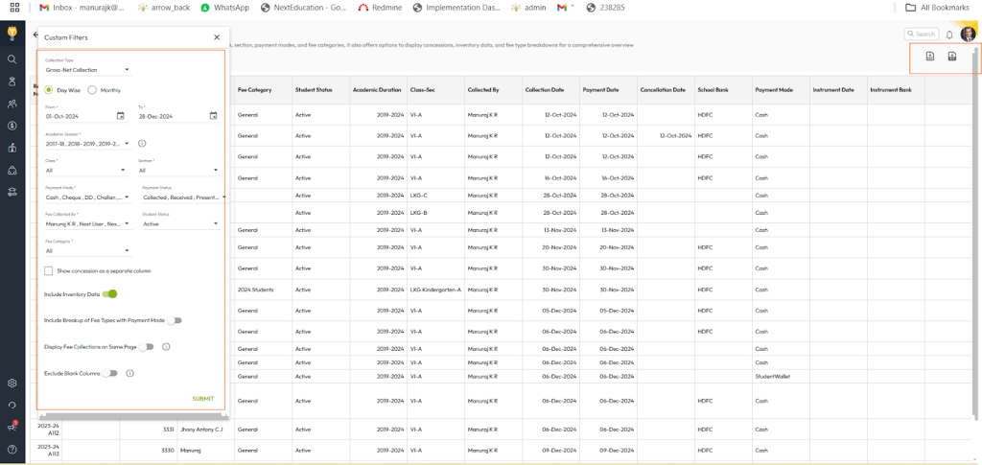Click the SUBMIT button

tap(202, 399)
